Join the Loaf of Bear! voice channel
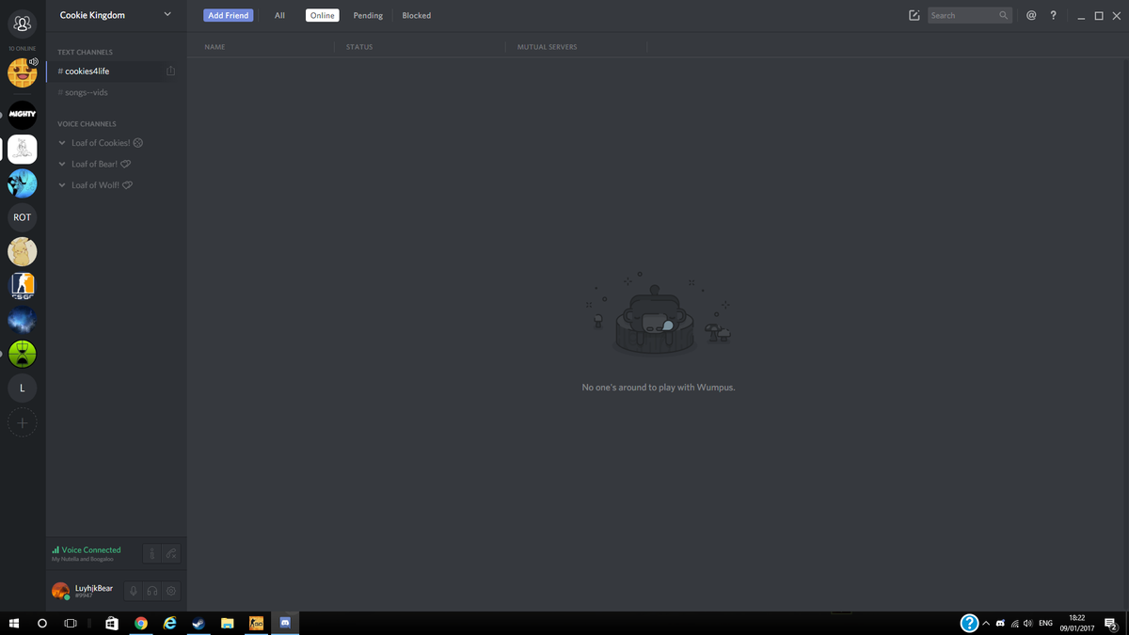 coord(101,164)
